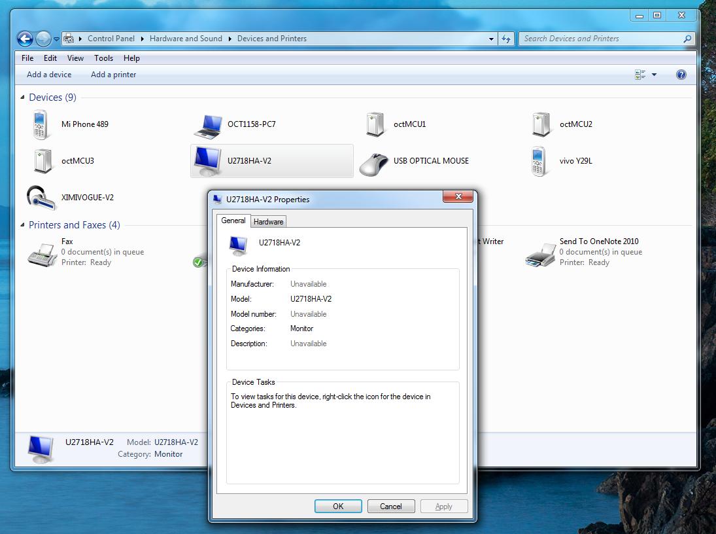Screen dimensions: 716x534
Task: Collapse the Devices (9) group
Action: (x=22, y=98)
